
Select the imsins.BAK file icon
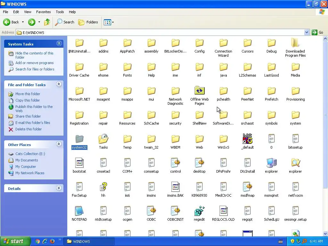tap(175, 187)
